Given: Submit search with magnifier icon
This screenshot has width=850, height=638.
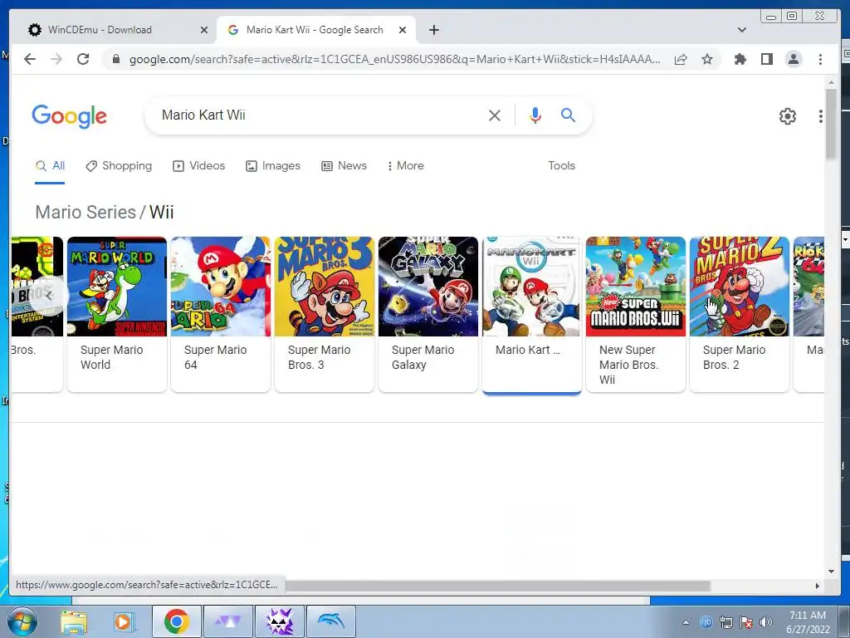Looking at the screenshot, I should click(x=568, y=115).
